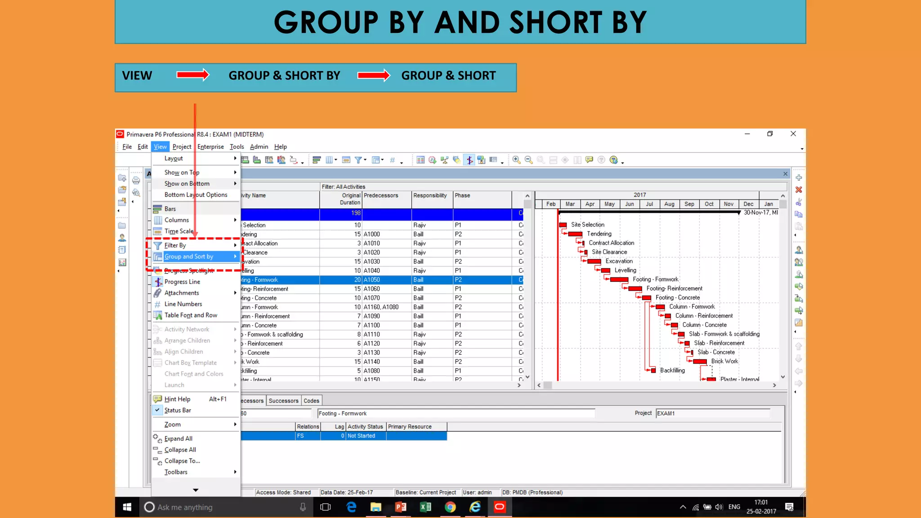Toggle Line Numbers in the View menu
Screen dimensions: 921x518
click(183, 304)
